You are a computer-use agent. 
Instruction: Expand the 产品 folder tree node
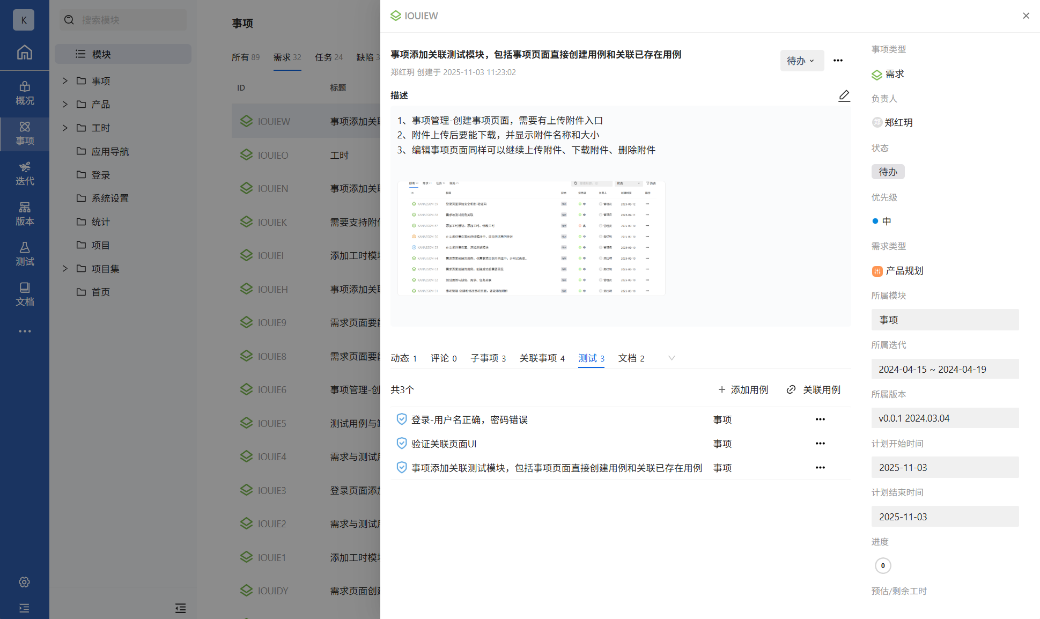click(65, 104)
